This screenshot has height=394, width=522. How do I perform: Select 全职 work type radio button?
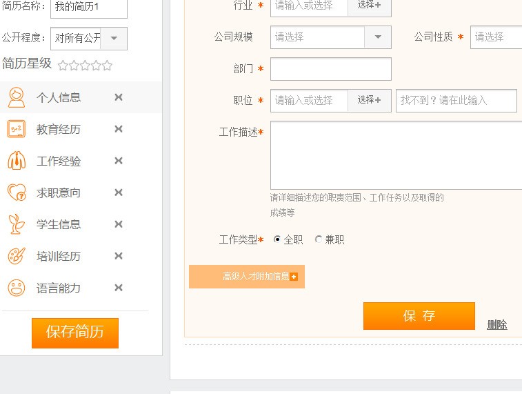click(x=277, y=239)
